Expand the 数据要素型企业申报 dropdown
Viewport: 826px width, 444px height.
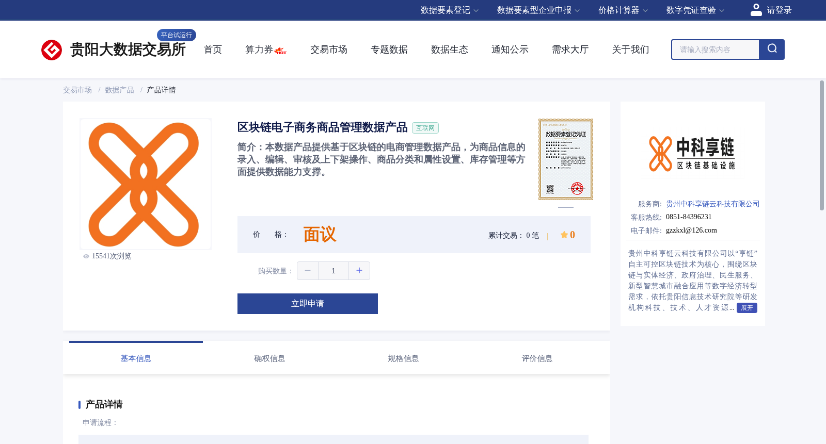[x=538, y=10]
